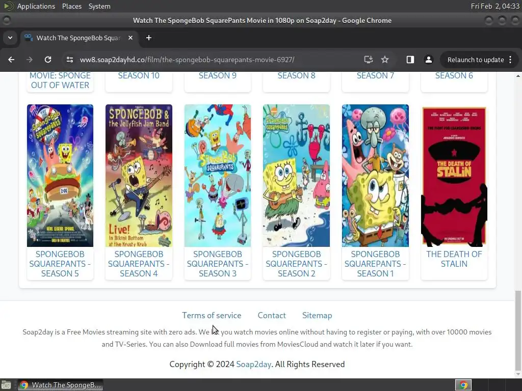522x391 pixels.
Task: Click the show desktop icon in the bottom panel
Action: tap(6, 385)
